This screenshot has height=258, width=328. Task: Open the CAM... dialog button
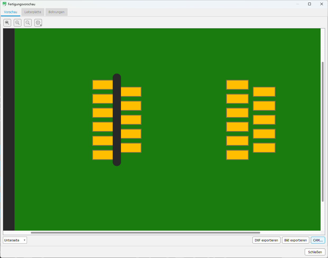coord(318,240)
